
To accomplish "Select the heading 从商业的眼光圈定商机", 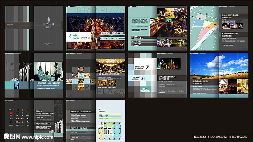I will coord(230,34).
